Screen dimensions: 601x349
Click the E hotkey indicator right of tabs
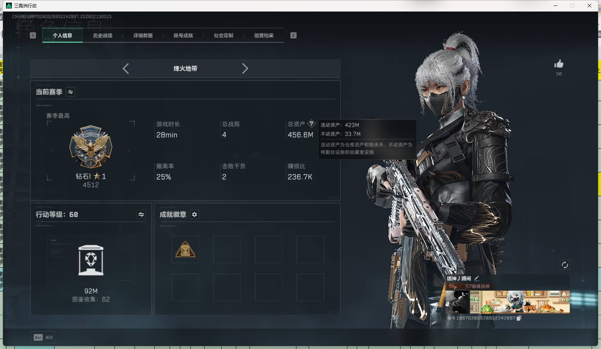tap(293, 35)
